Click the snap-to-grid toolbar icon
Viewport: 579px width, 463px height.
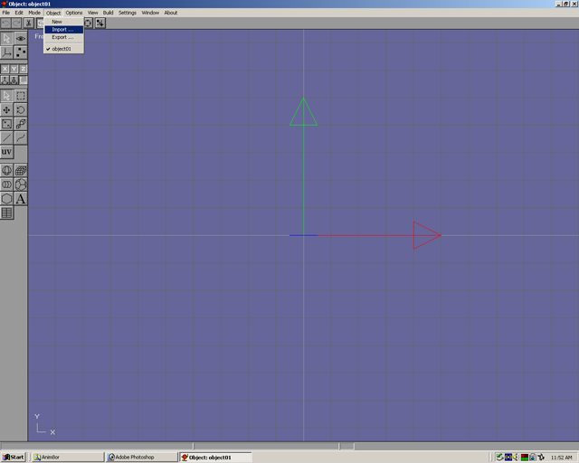100,24
